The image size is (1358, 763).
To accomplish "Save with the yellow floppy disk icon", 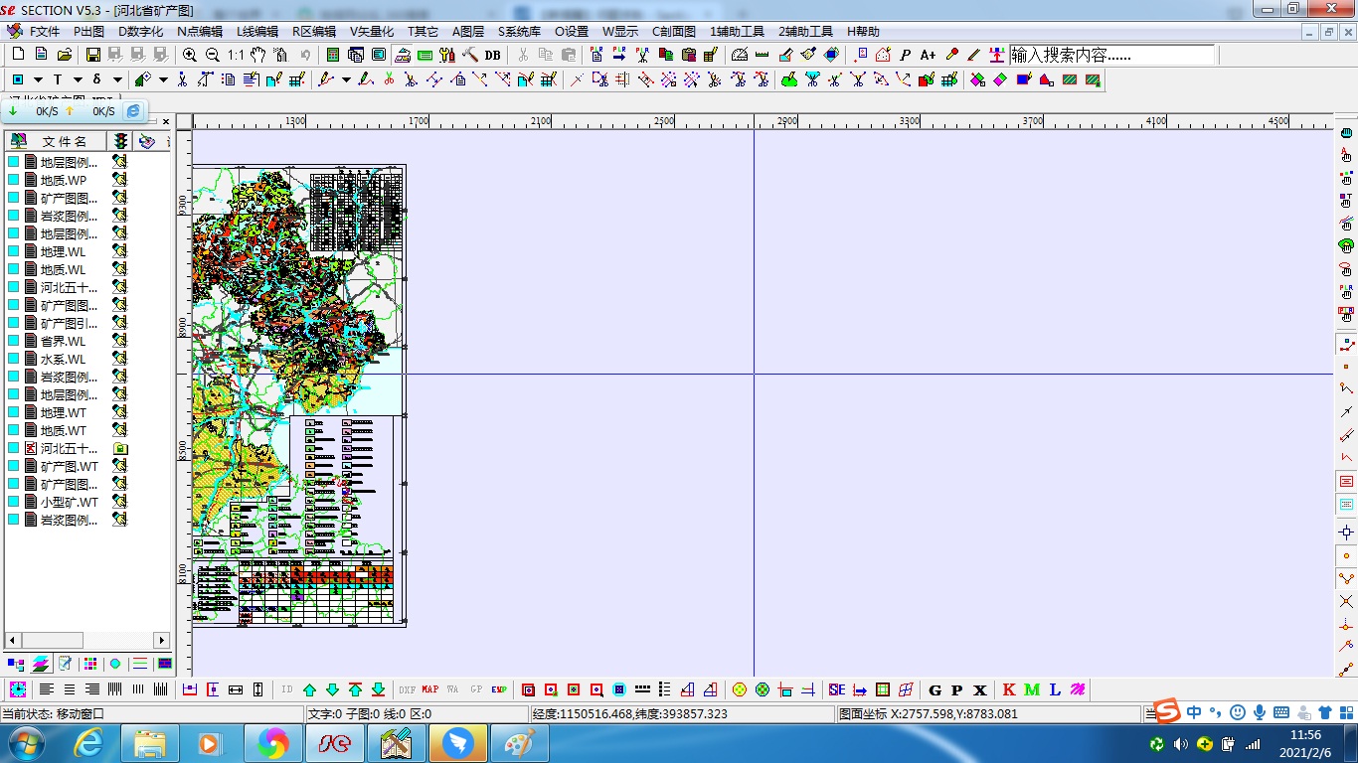I will tap(93, 55).
